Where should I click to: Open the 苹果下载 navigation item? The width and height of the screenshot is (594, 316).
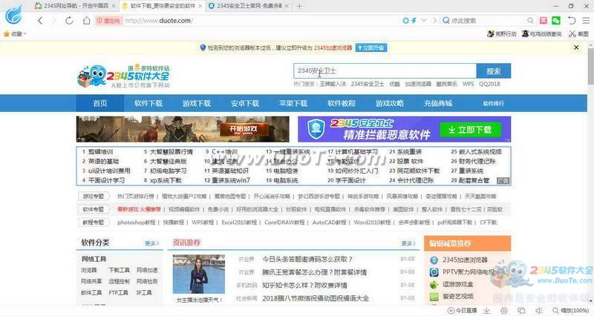coord(293,103)
